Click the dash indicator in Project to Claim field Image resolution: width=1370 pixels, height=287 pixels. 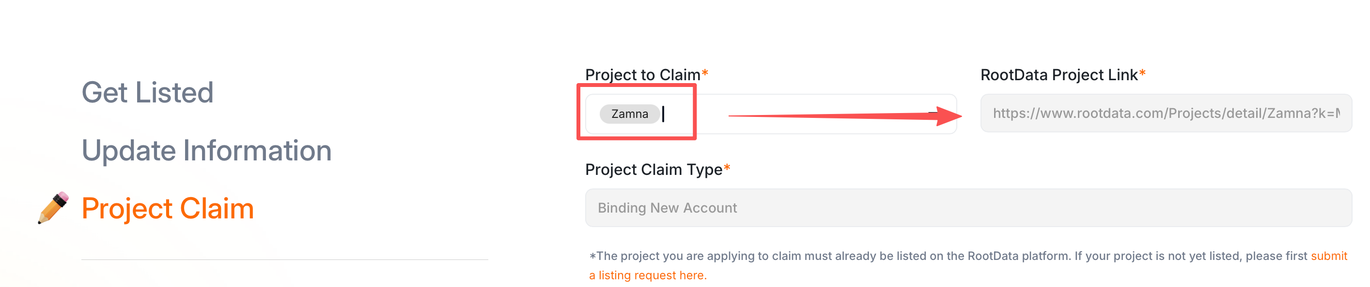932,113
